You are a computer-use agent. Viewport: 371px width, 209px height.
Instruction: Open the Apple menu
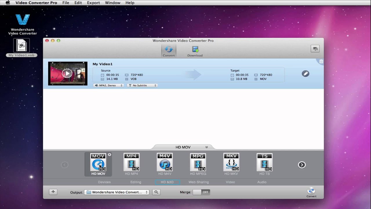click(x=8, y=3)
